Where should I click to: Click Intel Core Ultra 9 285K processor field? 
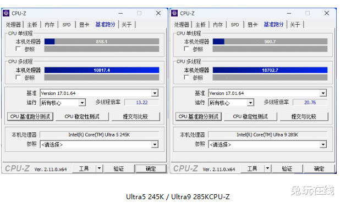pos(267,134)
